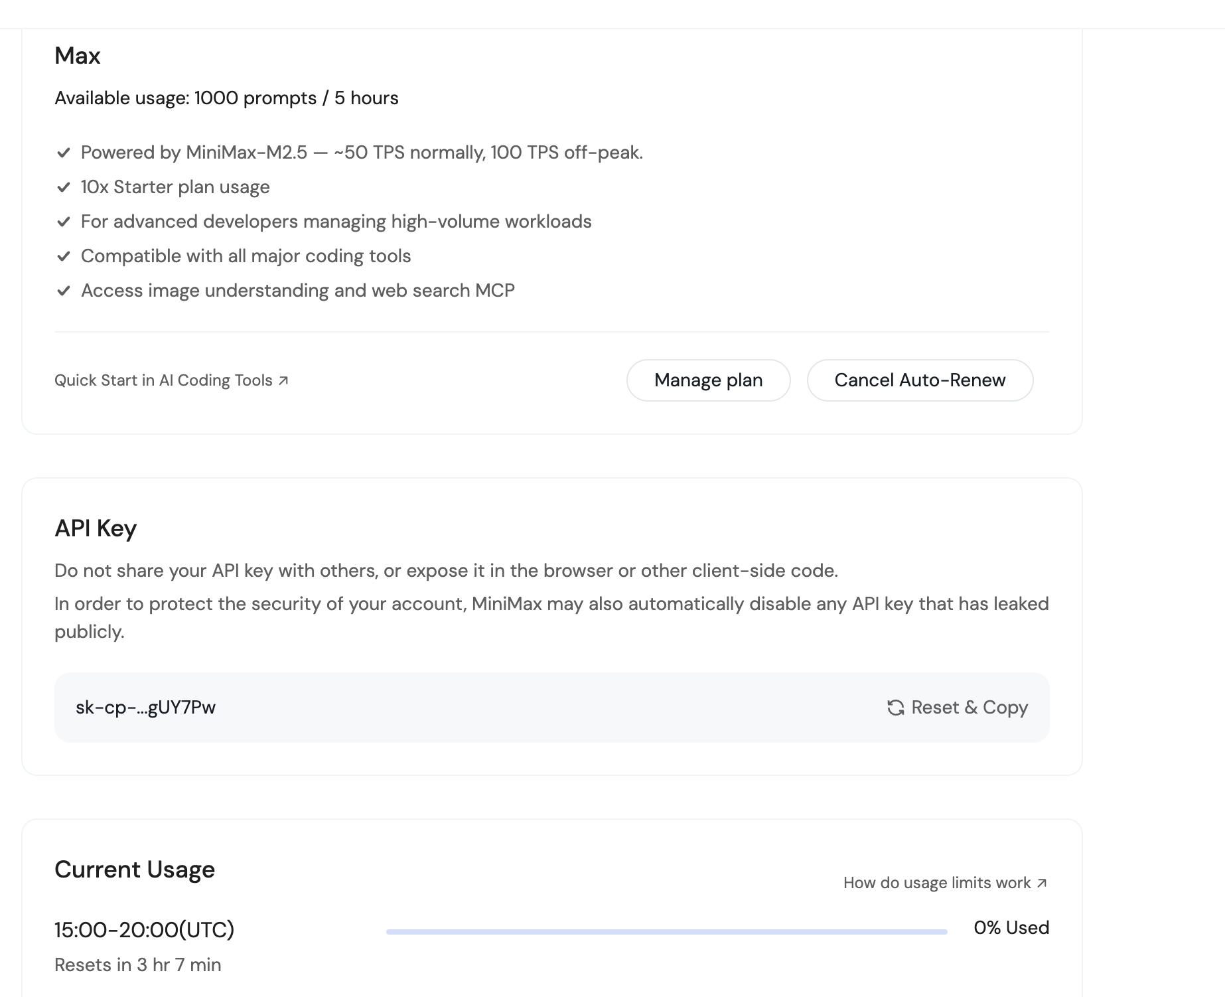Click the checkmark next to 10x Starter plan usage
Viewport: 1225px width, 997px height.
[x=64, y=187]
